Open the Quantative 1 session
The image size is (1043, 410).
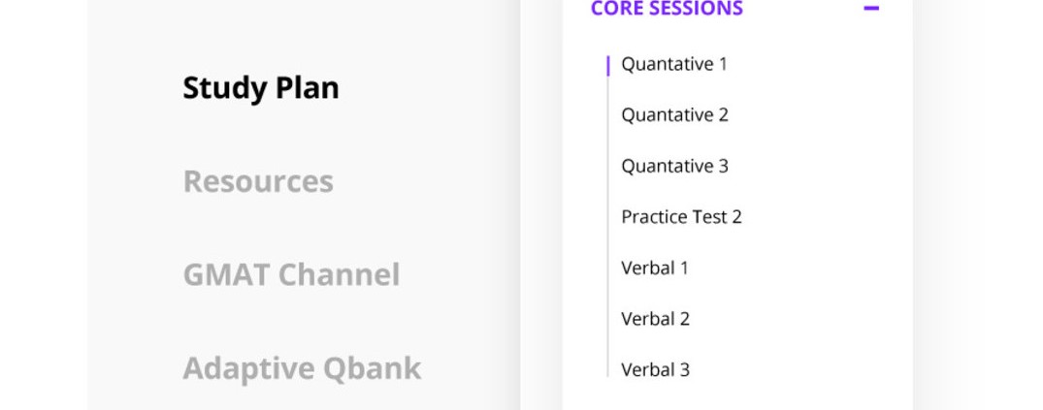[x=674, y=64]
